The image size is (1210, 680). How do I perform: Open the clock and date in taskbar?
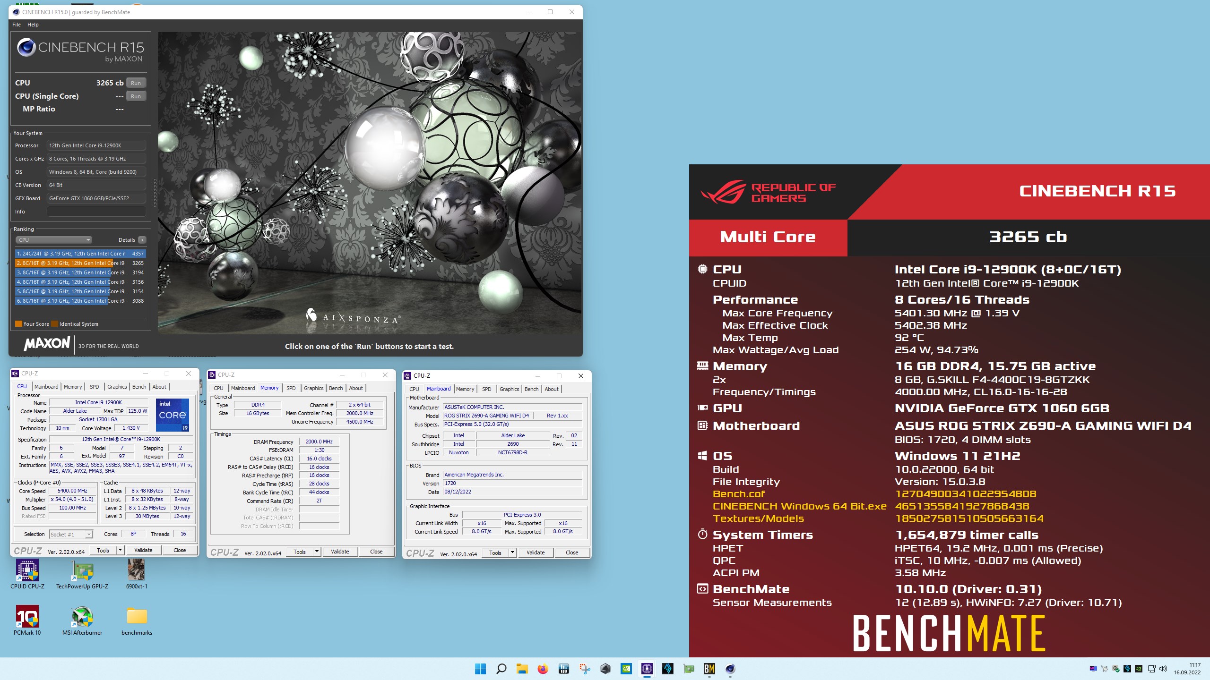tap(1187, 669)
